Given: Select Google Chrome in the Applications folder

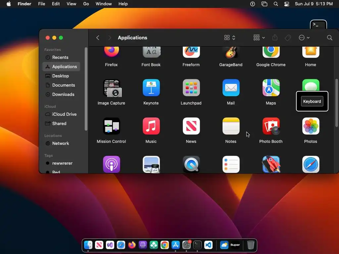Looking at the screenshot, I should point(271,52).
